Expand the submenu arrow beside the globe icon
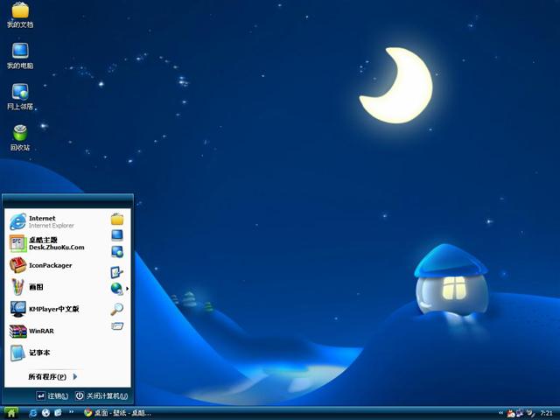 (x=127, y=289)
